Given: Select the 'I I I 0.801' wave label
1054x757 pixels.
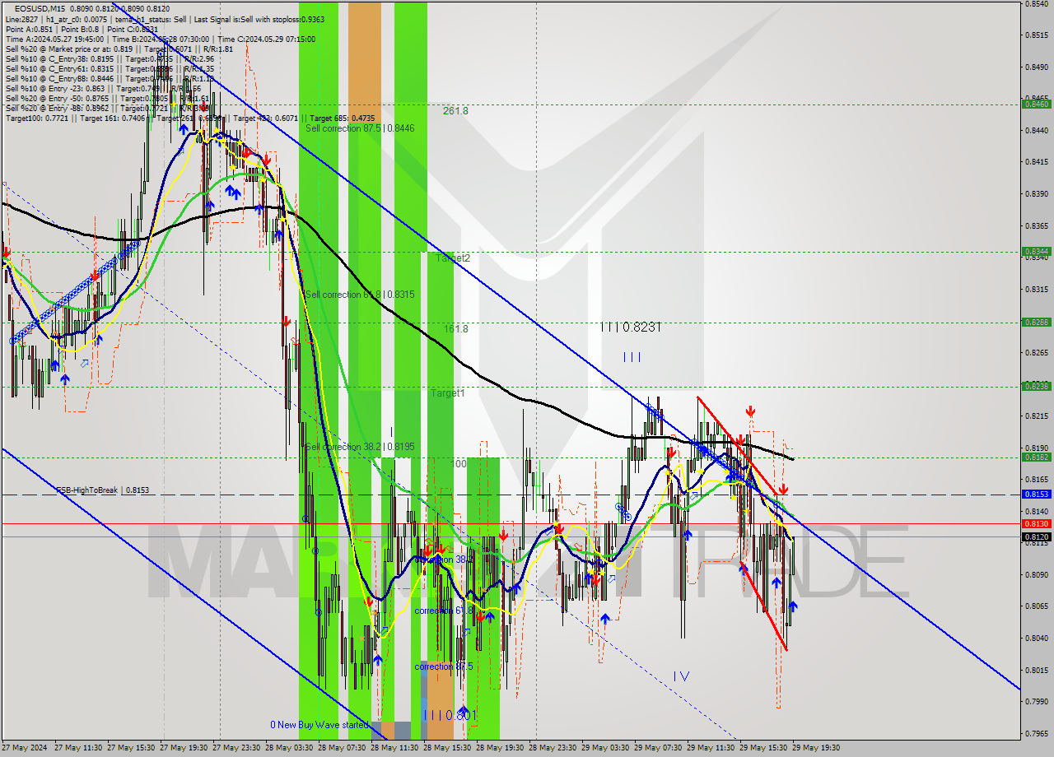Looking at the screenshot, I should click(x=450, y=715).
